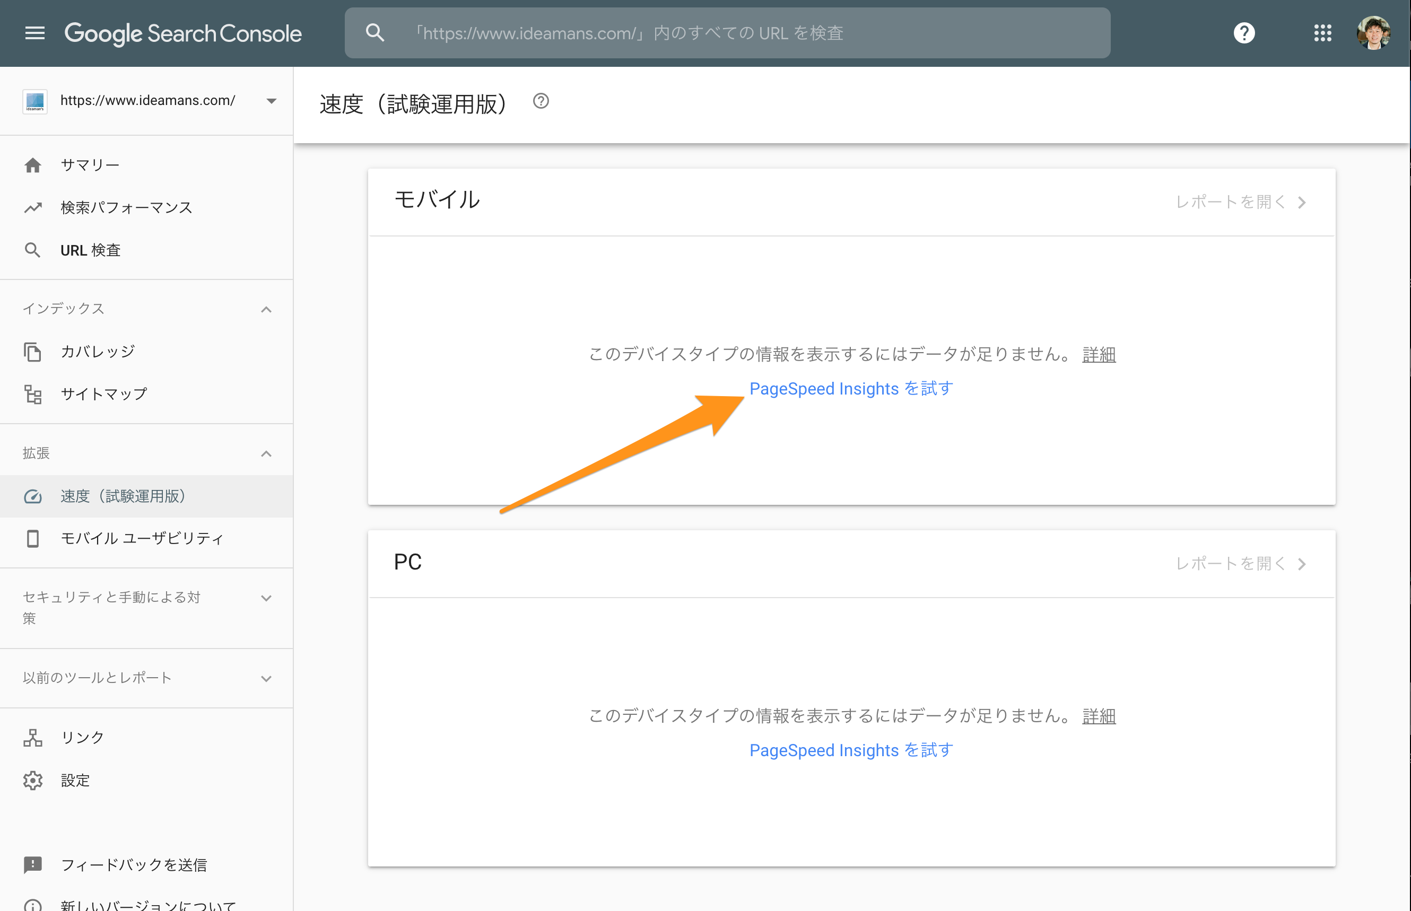Viewport: 1411px width, 911px height.
Task: Click the sitemap tree icon
Action: 33,395
